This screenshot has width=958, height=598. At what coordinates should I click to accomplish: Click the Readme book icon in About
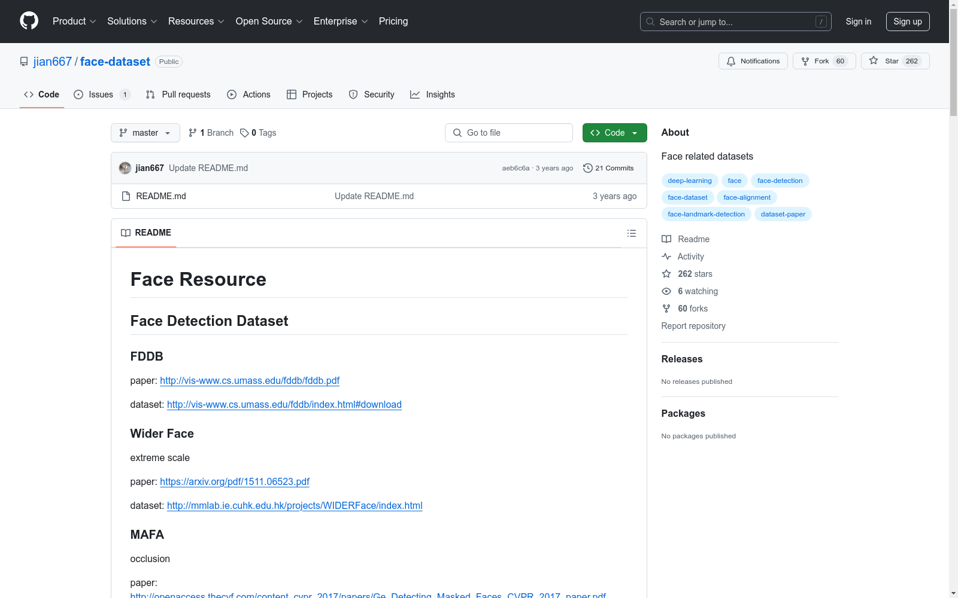(666, 239)
